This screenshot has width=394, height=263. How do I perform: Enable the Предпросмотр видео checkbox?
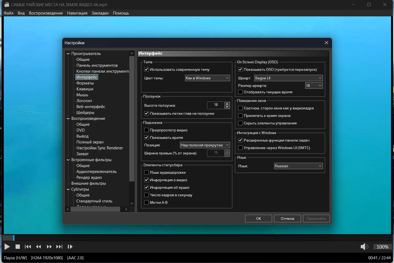pos(146,130)
